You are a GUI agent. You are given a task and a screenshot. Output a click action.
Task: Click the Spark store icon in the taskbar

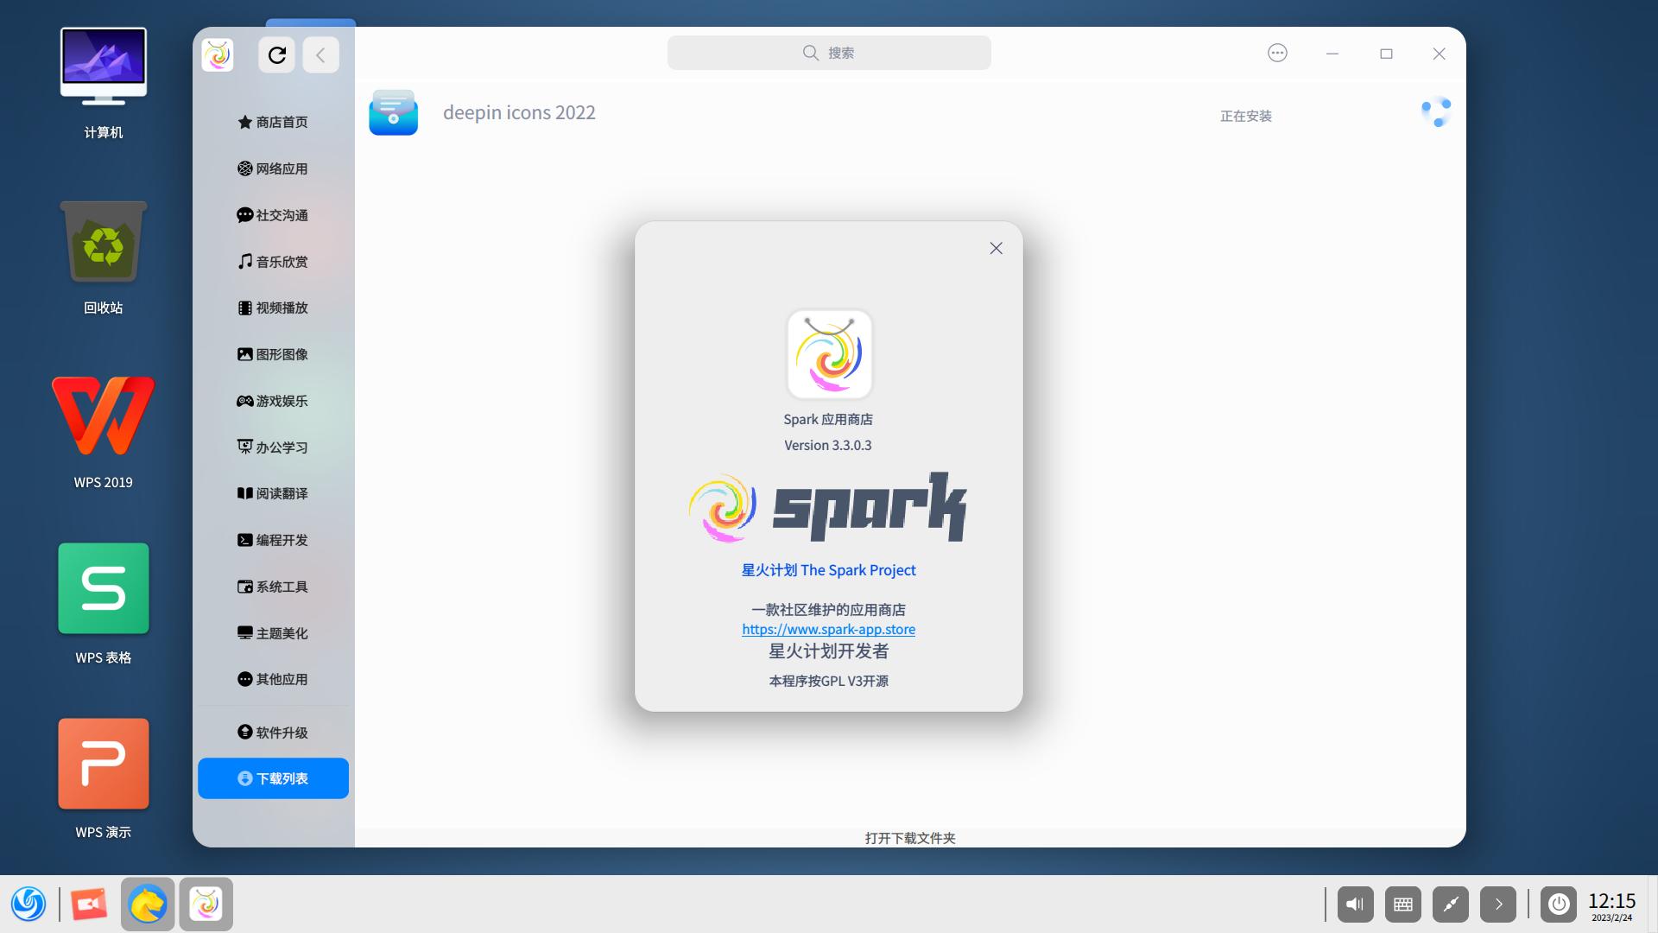pos(206,904)
